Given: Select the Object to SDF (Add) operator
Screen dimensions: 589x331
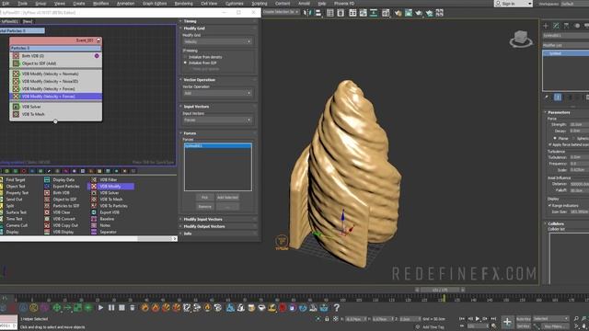Looking at the screenshot, I should [x=55, y=63].
